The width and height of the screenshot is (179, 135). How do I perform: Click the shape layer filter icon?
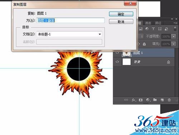tap(160, 29)
